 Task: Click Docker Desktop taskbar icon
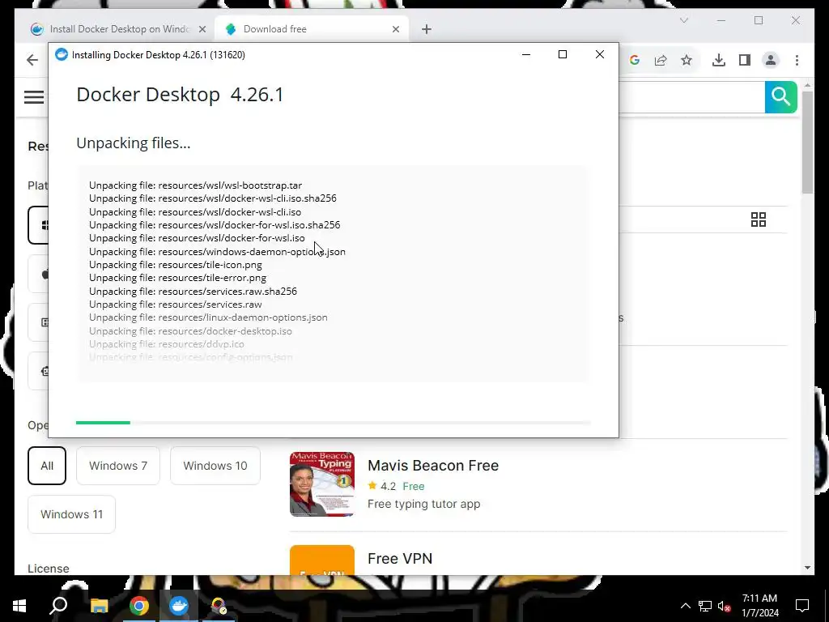179,606
